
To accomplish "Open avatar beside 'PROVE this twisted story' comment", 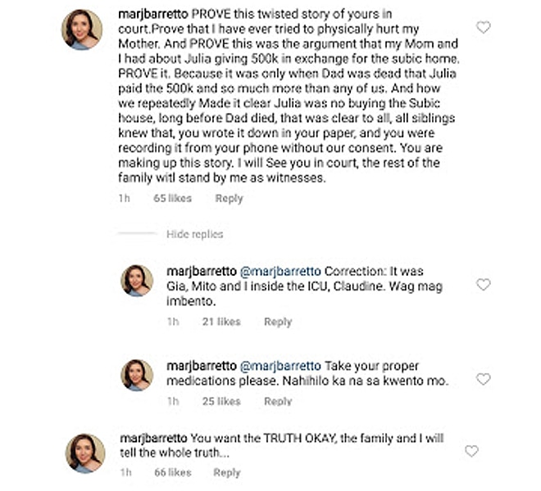I will click(x=82, y=29).
